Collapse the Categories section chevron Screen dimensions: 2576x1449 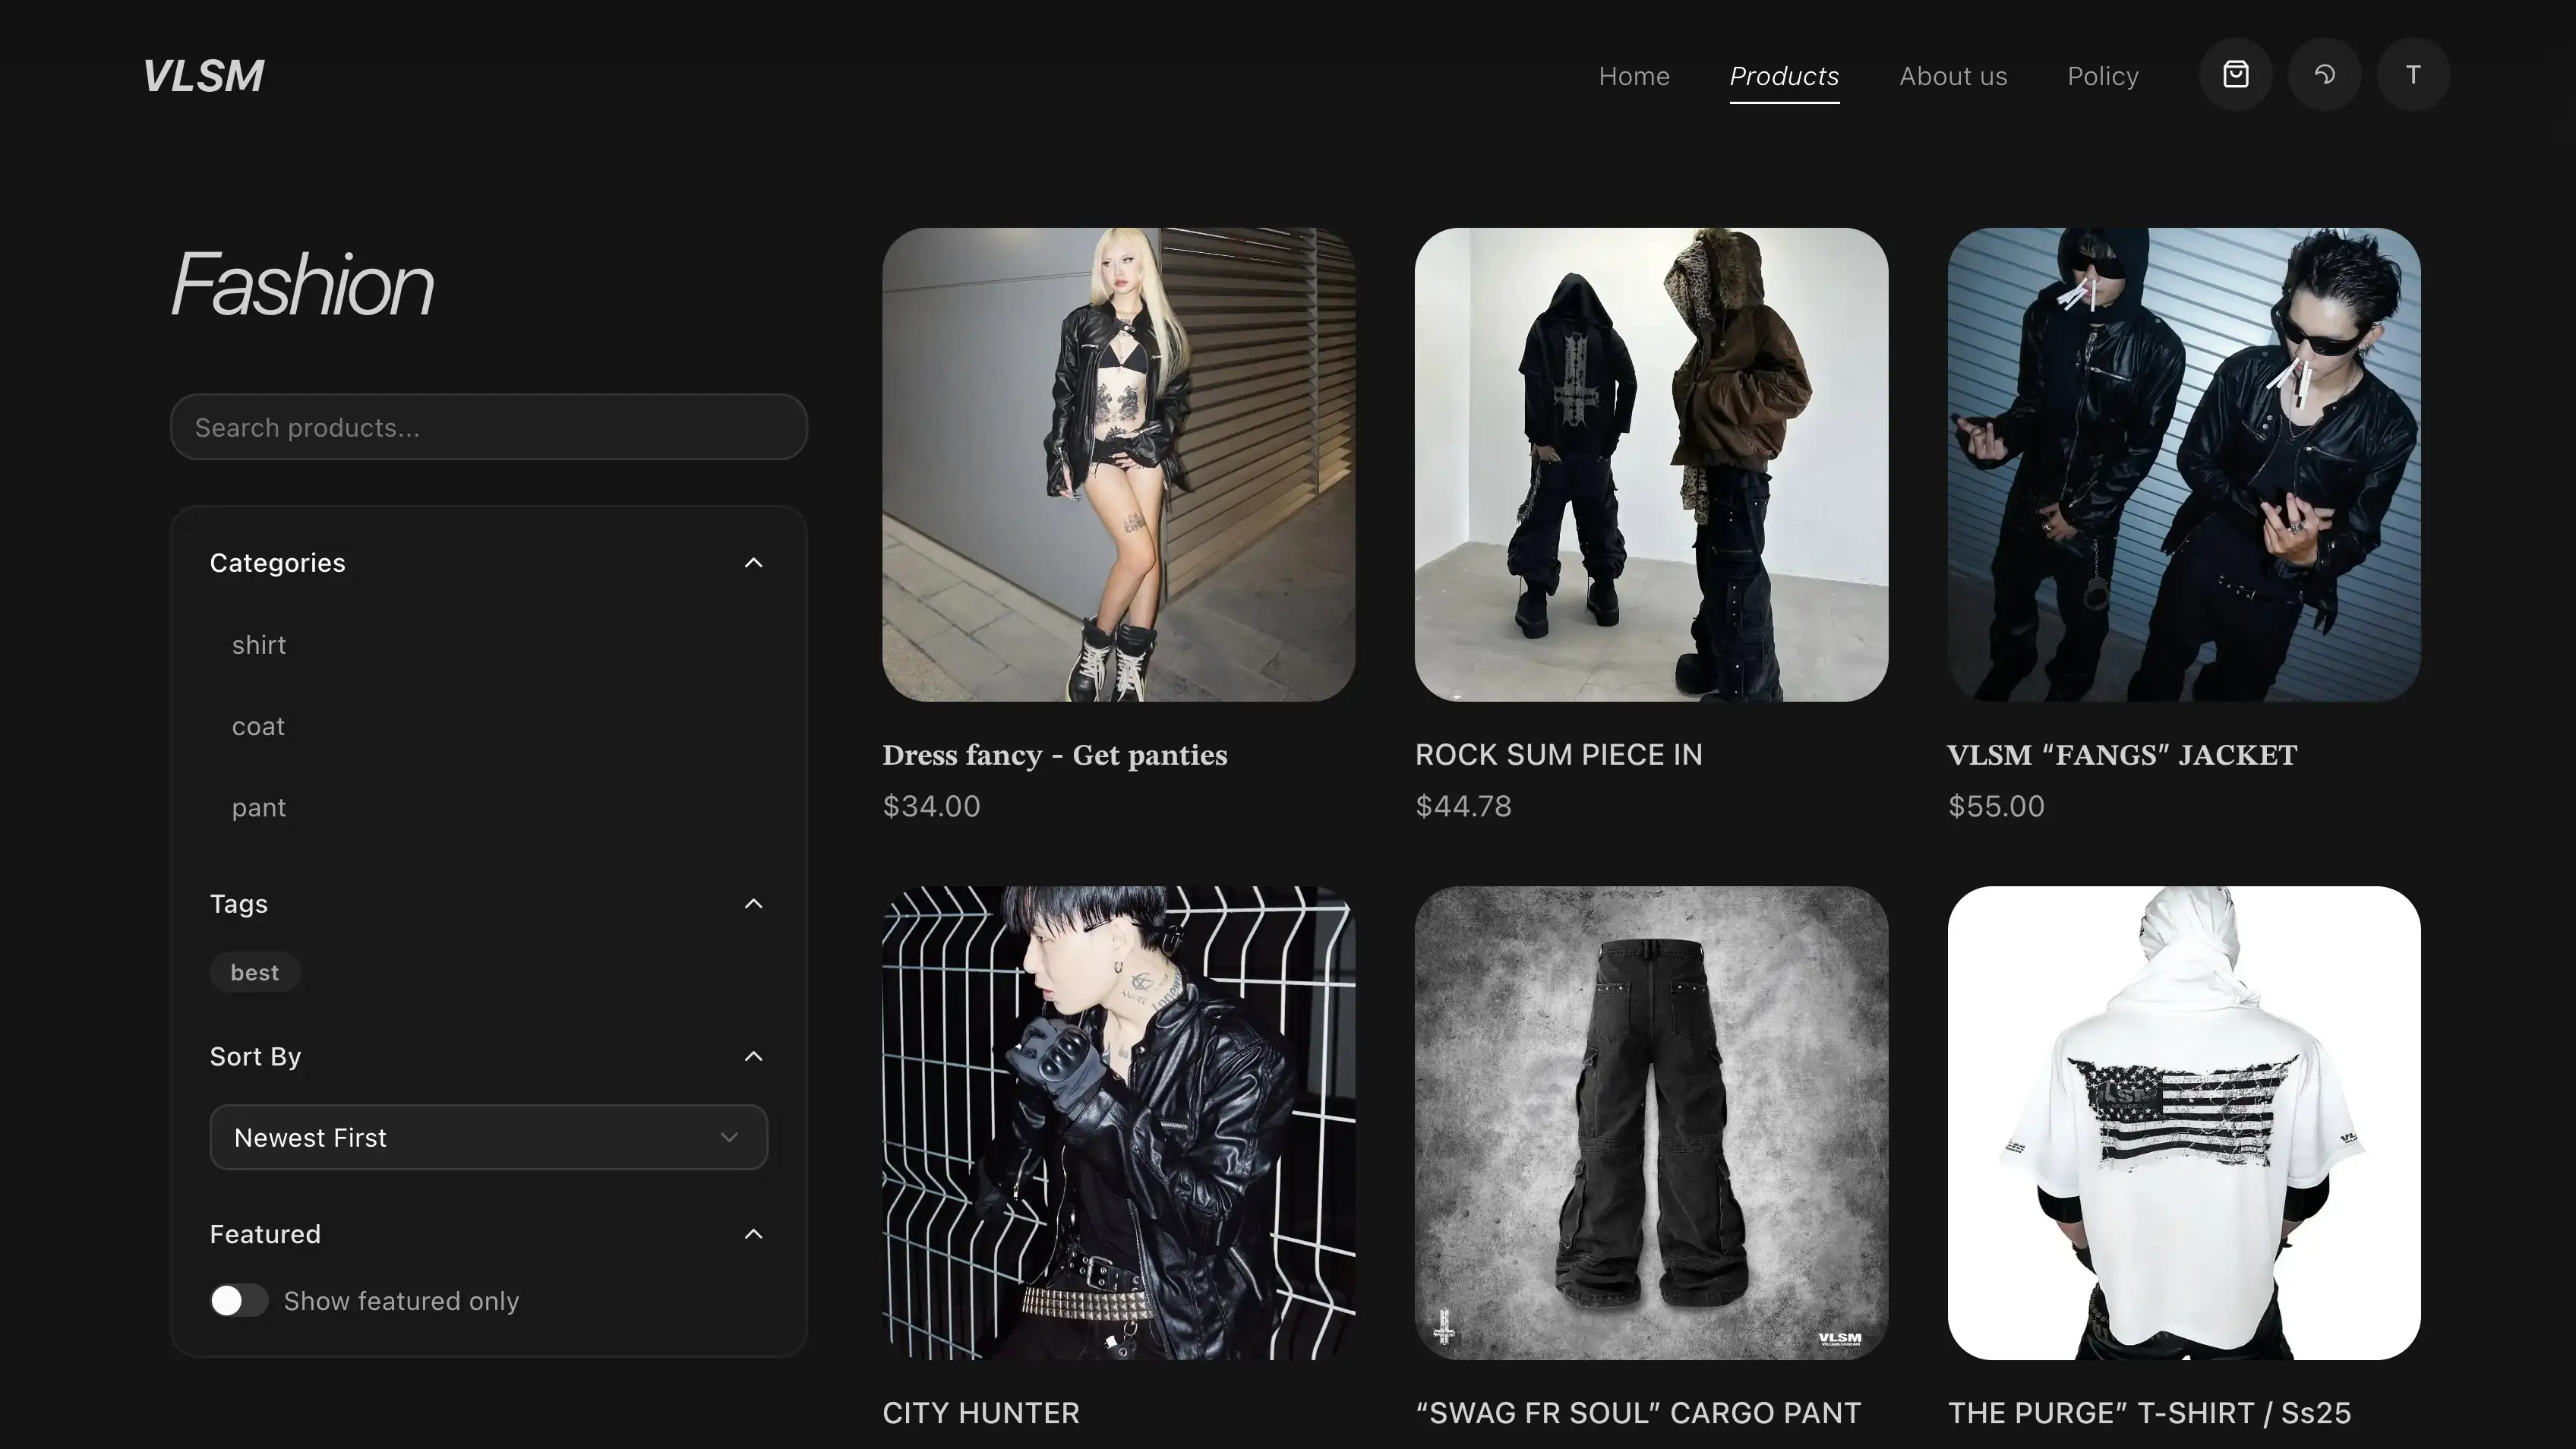point(753,563)
